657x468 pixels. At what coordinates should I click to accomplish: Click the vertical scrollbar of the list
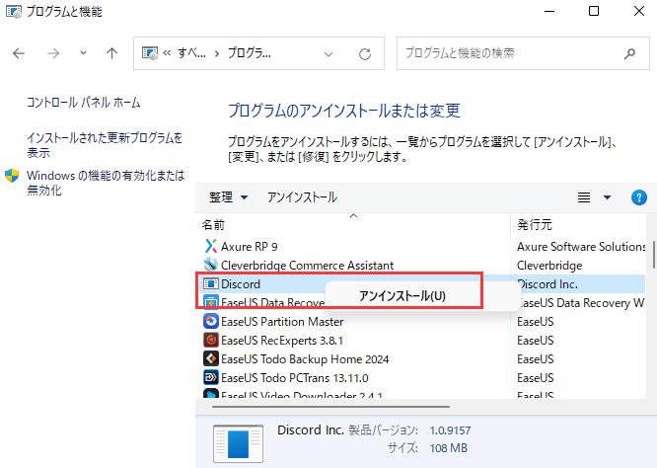click(x=653, y=255)
